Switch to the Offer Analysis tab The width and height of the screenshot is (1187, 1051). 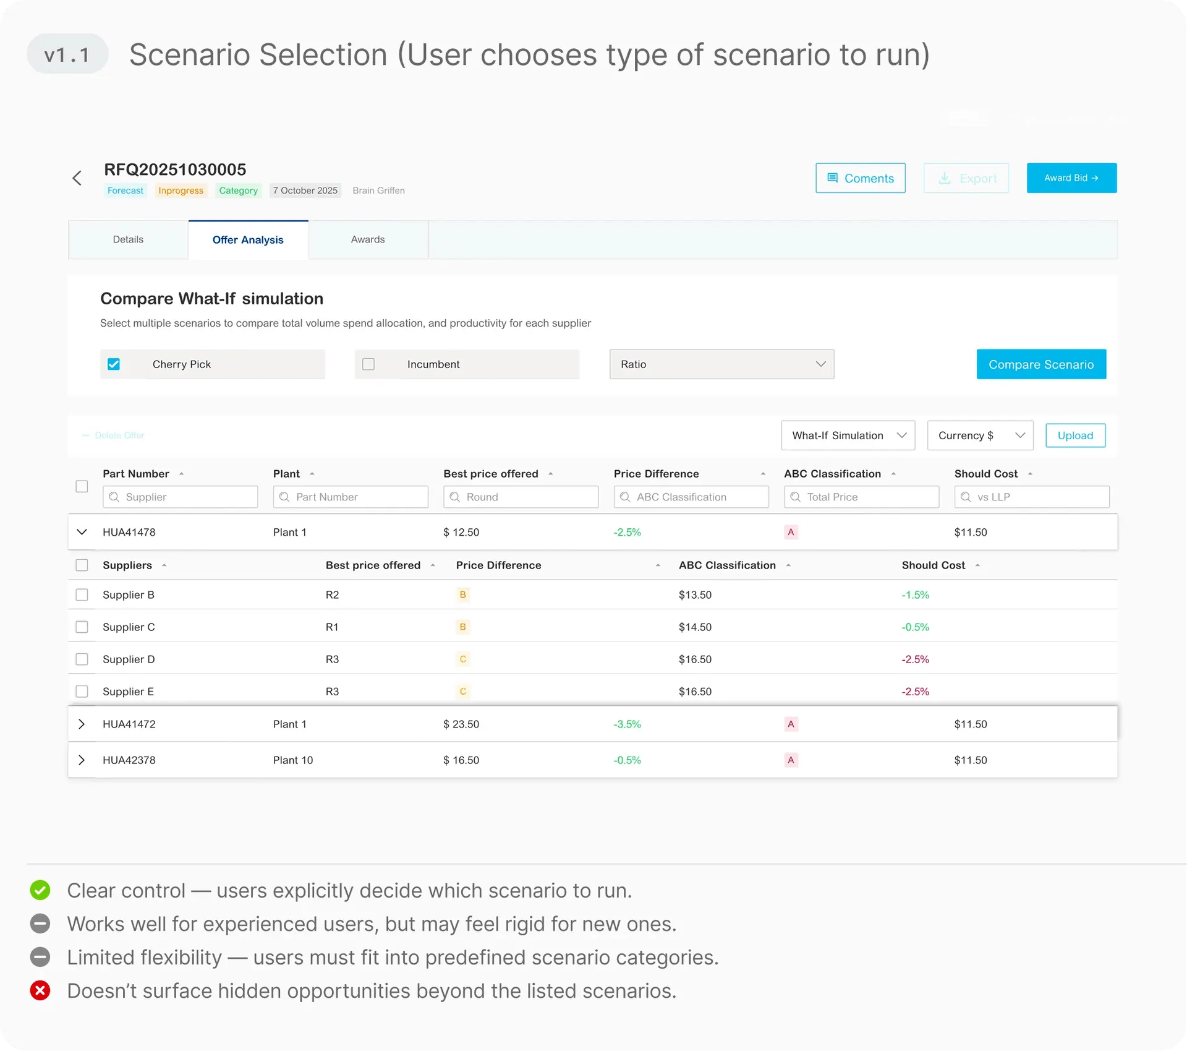[248, 239]
